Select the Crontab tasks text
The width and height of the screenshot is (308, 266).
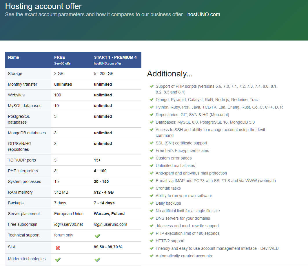(168, 188)
